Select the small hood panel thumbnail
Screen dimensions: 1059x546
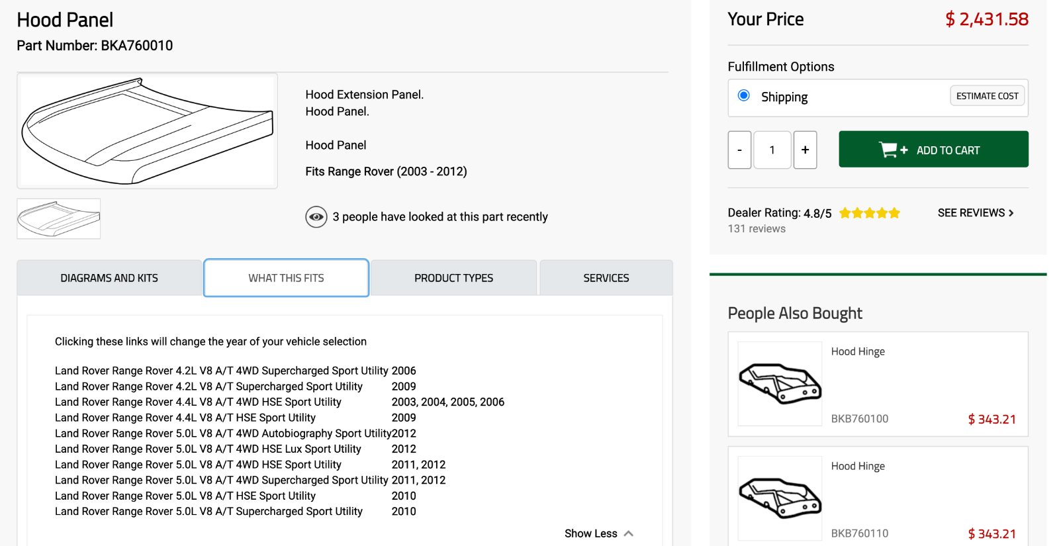[58, 218]
